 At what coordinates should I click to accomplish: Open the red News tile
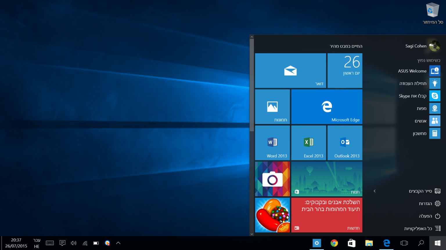coord(327,215)
